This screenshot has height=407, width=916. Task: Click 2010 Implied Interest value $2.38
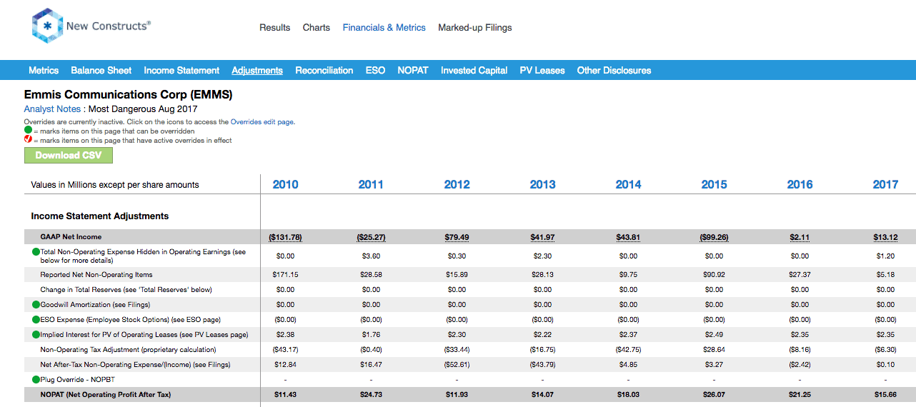(285, 335)
